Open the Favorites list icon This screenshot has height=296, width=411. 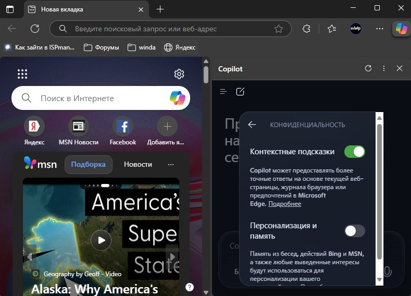click(x=332, y=29)
